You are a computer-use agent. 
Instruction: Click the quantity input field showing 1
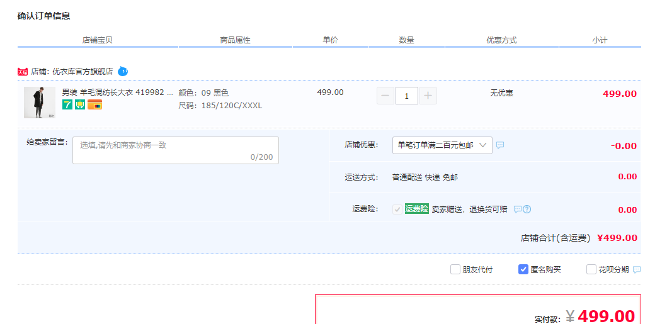tap(407, 96)
